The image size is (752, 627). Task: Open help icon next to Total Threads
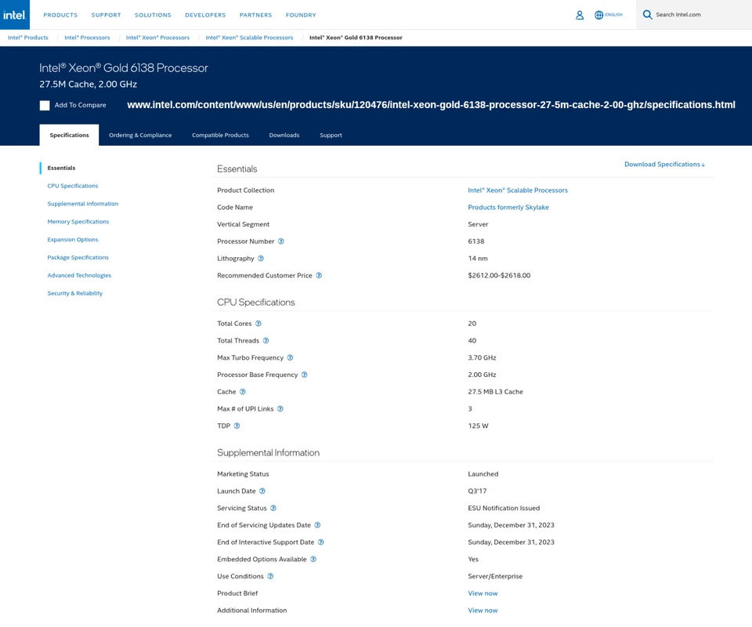266,341
